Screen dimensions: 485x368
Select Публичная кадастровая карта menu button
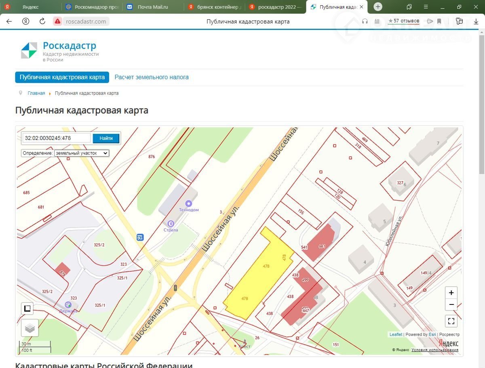[x=62, y=77]
